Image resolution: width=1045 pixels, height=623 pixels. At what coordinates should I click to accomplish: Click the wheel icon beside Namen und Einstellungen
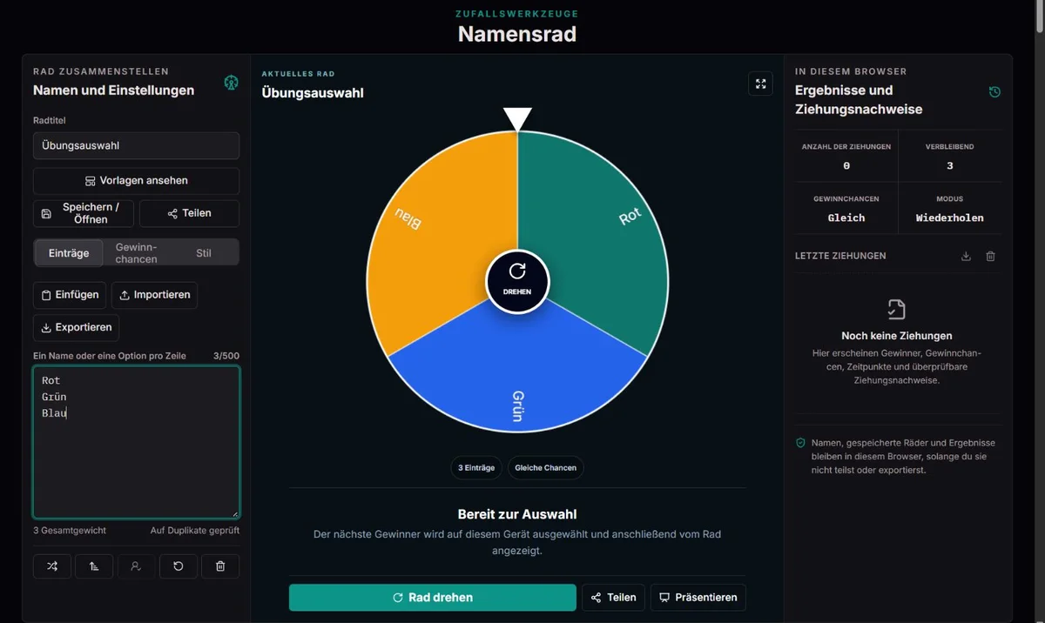pos(231,83)
